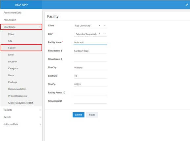Click the wrench settings icon in header

point(187,5)
